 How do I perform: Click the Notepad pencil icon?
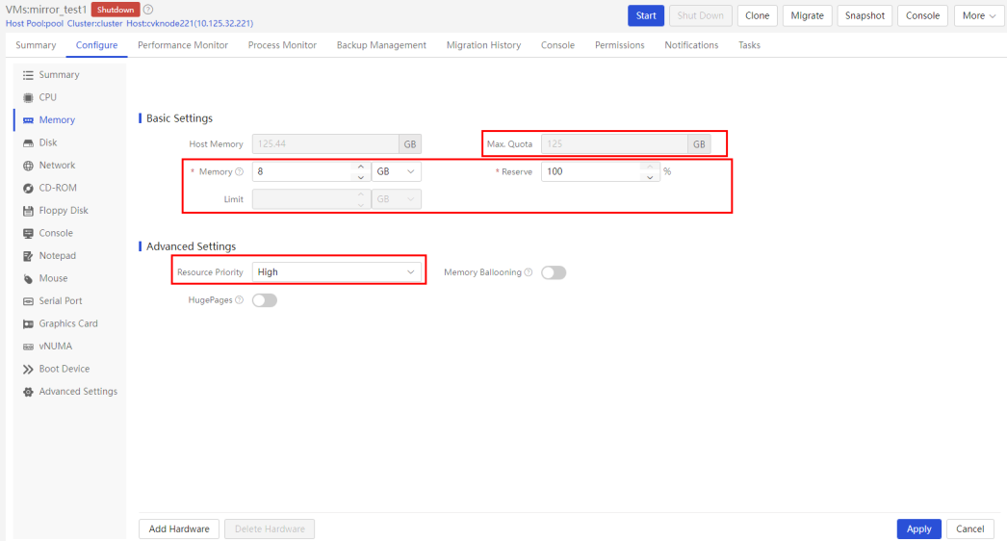click(x=28, y=256)
